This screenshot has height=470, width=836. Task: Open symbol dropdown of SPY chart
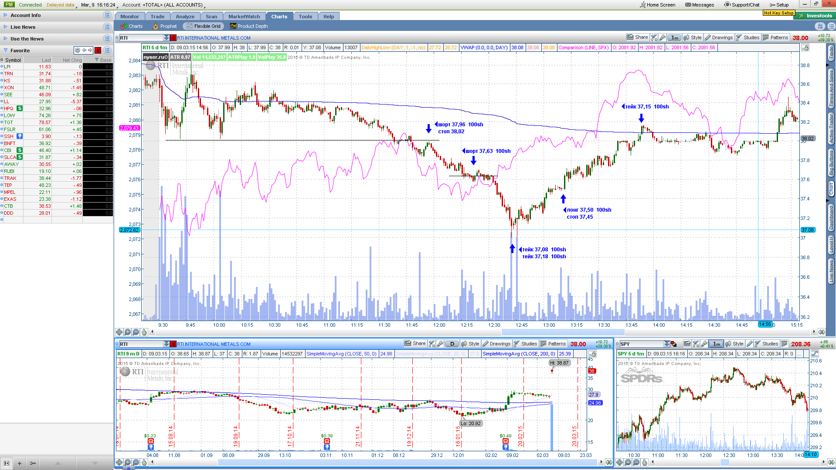click(x=666, y=344)
